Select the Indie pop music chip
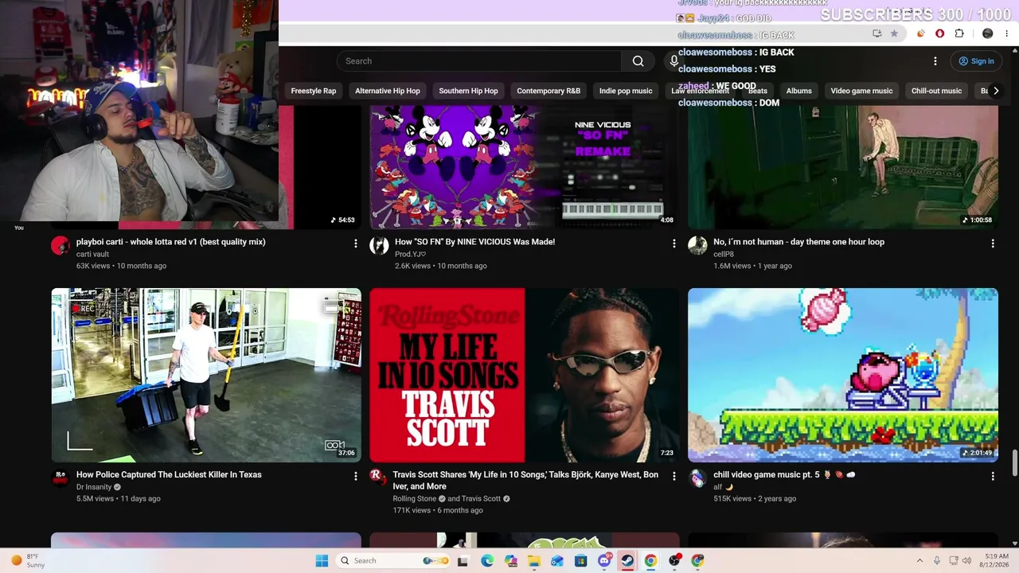This screenshot has height=573, width=1019. pos(626,91)
